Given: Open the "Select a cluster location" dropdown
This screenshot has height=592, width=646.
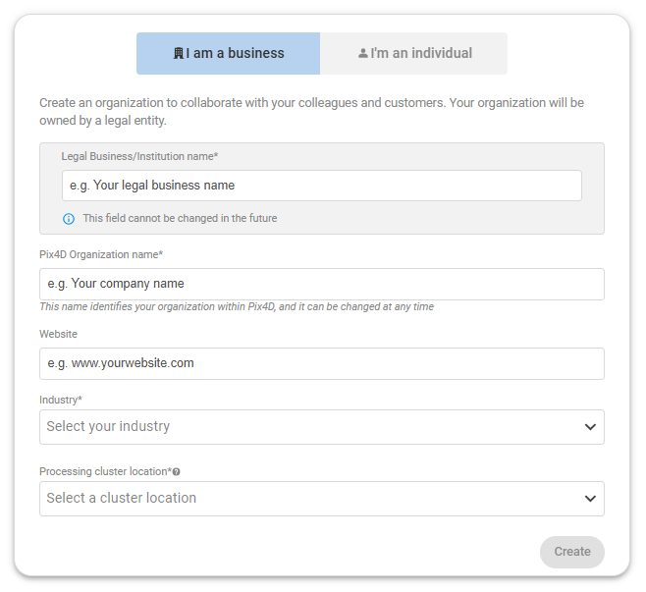Looking at the screenshot, I should [304, 499].
